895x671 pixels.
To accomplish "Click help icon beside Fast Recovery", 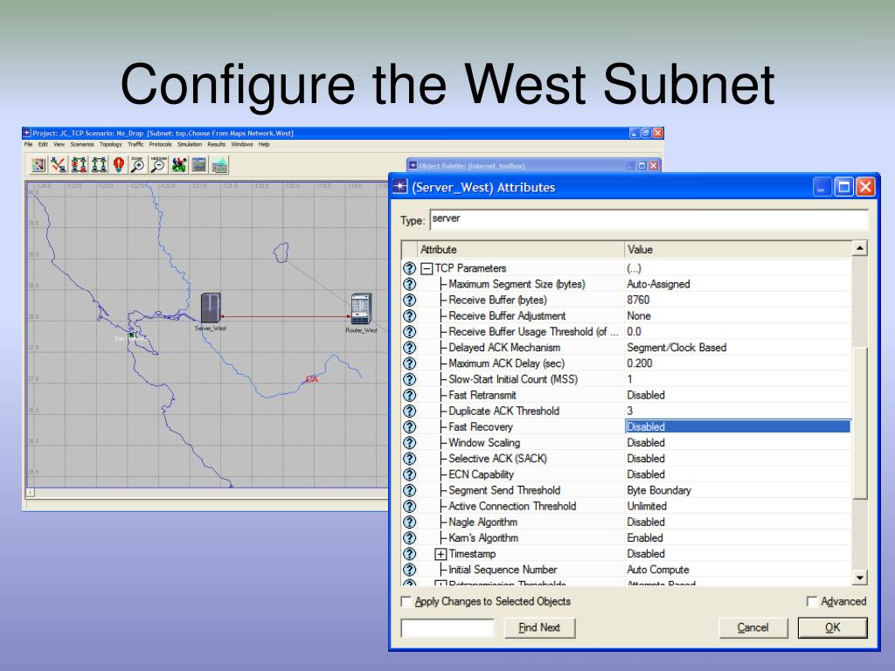I will (x=409, y=426).
